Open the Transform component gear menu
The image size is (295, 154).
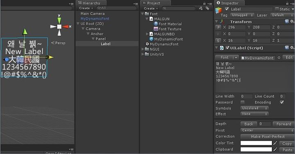[292, 21]
